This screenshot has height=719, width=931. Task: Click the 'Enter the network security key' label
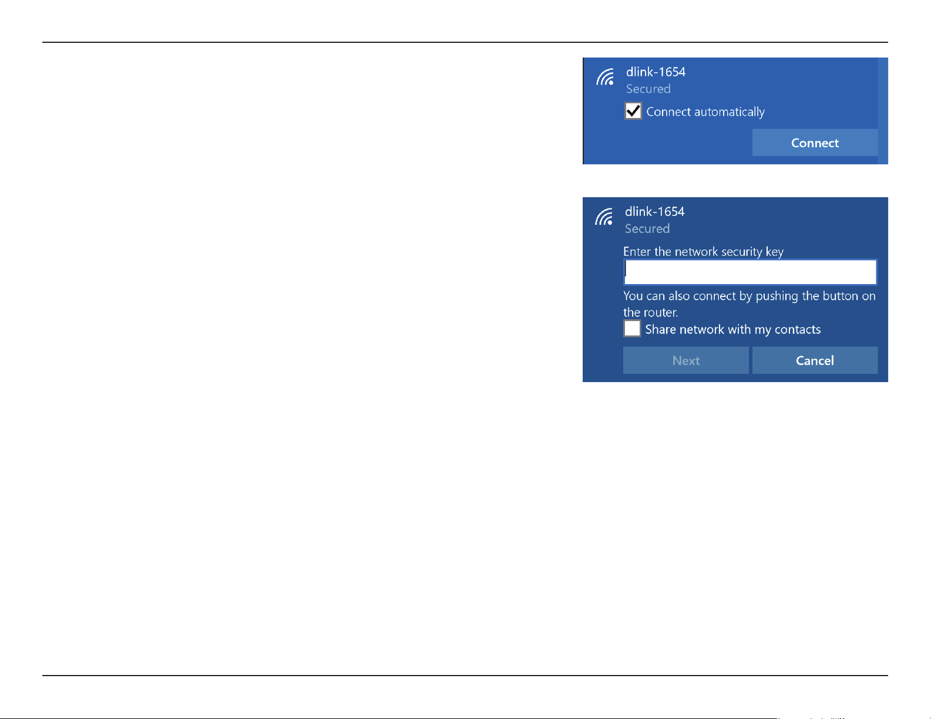coord(703,252)
